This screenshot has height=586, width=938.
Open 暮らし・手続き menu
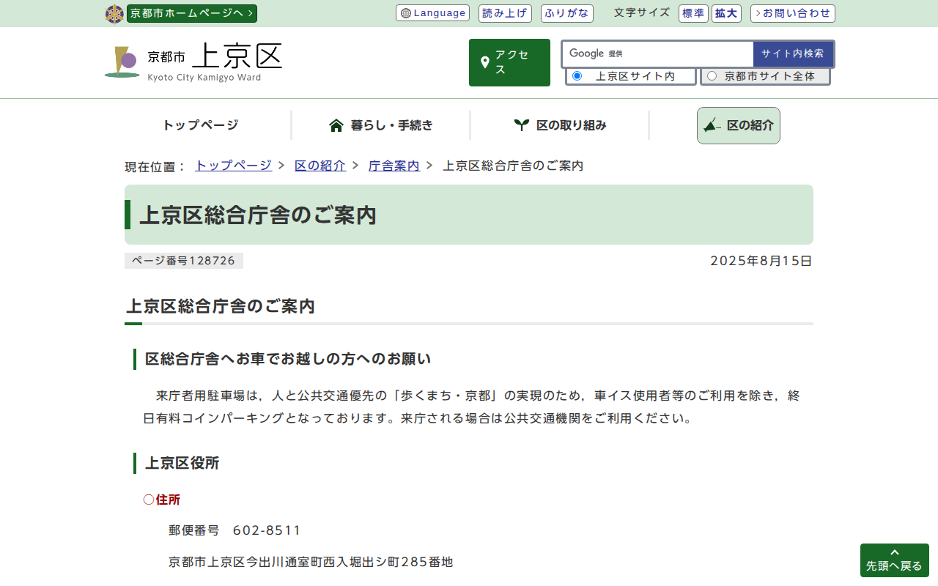(381, 125)
